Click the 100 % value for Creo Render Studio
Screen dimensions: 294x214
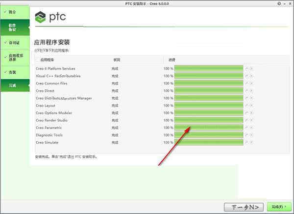tap(168, 120)
